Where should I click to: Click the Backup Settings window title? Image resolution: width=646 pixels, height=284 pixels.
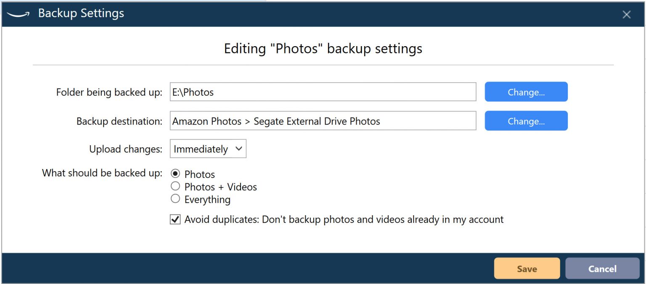pos(81,13)
